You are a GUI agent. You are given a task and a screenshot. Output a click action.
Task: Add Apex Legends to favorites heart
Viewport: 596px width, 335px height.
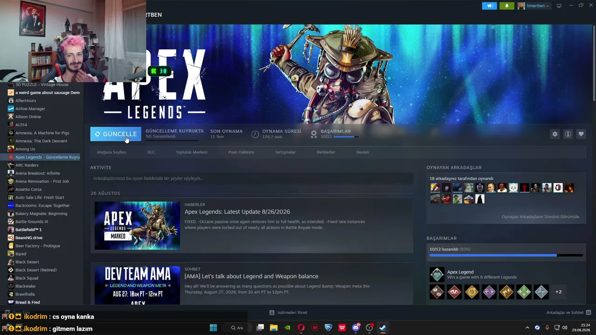[581, 134]
